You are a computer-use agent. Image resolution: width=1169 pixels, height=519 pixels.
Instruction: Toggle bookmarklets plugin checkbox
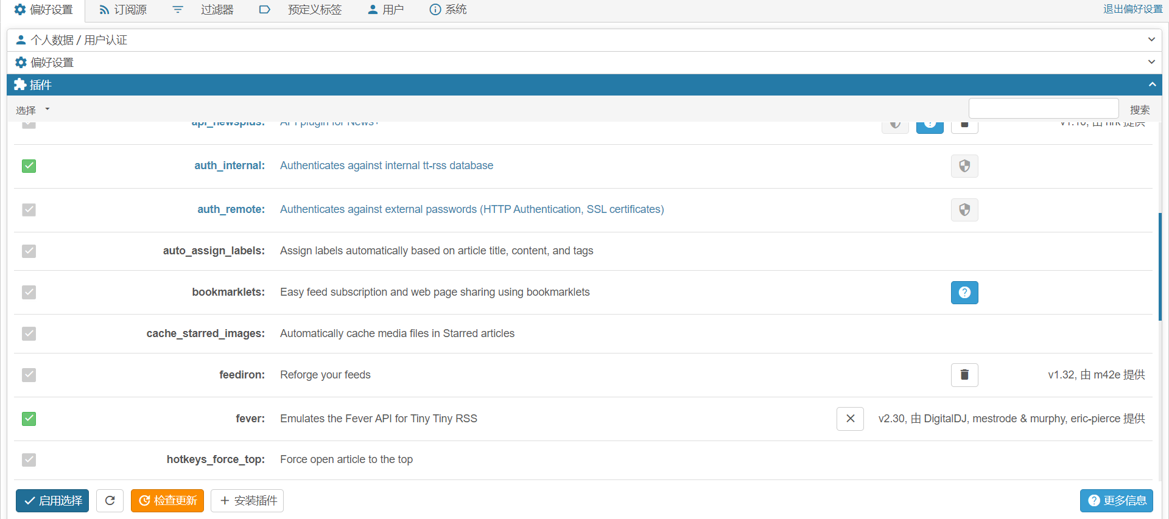(x=29, y=292)
